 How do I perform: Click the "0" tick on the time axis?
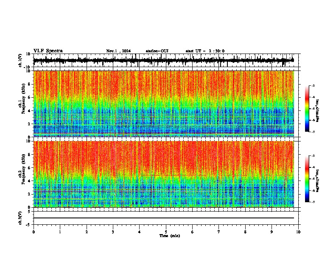click(34, 232)
